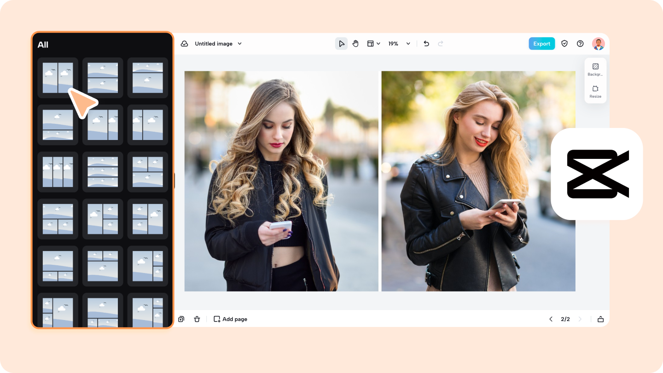Choose the three vertical columns layout
This screenshot has width=663, height=373.
(x=58, y=172)
